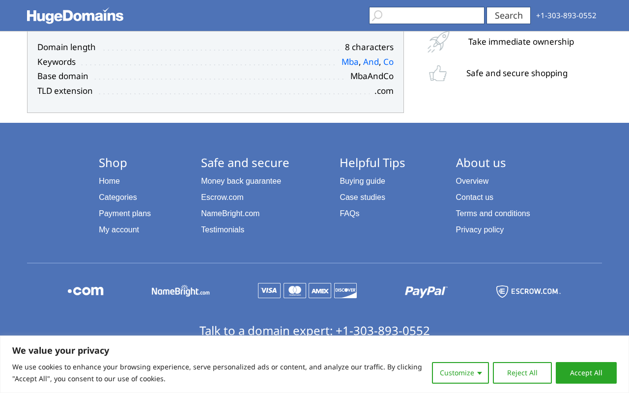Open Privacy policy in About us
Image resolution: width=629 pixels, height=393 pixels.
[480, 230]
